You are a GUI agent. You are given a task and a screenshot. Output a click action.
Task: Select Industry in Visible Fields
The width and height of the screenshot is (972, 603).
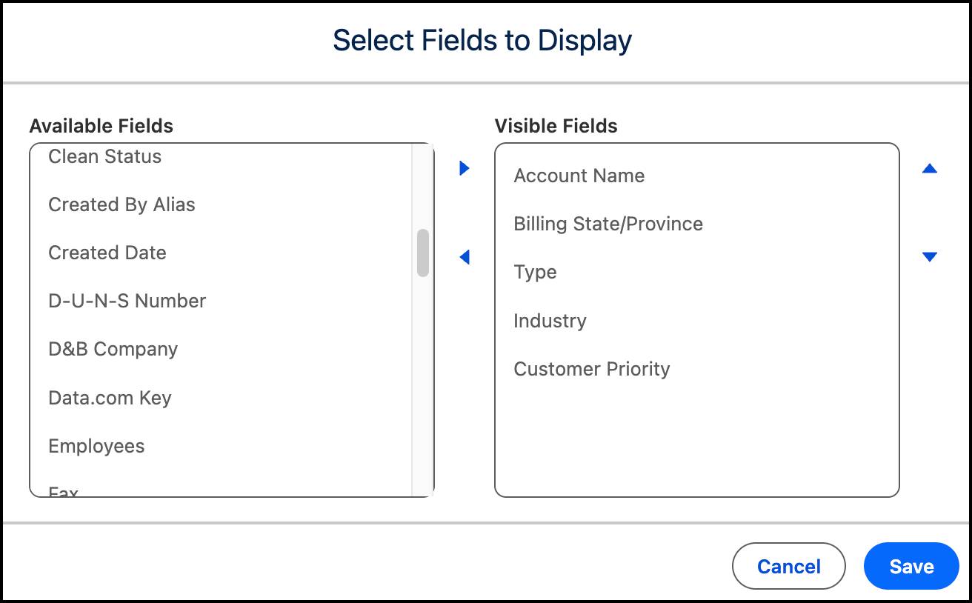[x=550, y=321]
